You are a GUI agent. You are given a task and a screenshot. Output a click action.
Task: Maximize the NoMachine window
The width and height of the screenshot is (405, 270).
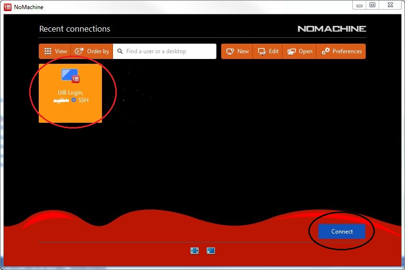pyautogui.click(x=372, y=5)
